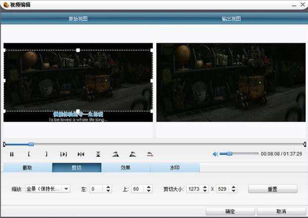Click the timeline start marker
This screenshot has width=308, height=218.
click(4, 144)
